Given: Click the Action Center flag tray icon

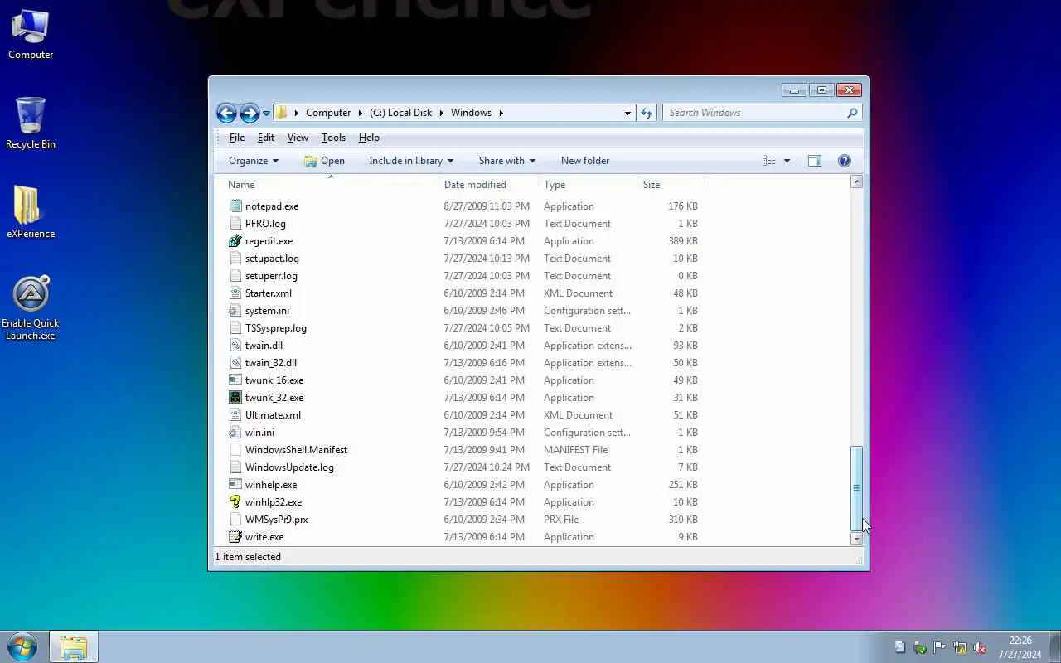Looking at the screenshot, I should tap(939, 647).
